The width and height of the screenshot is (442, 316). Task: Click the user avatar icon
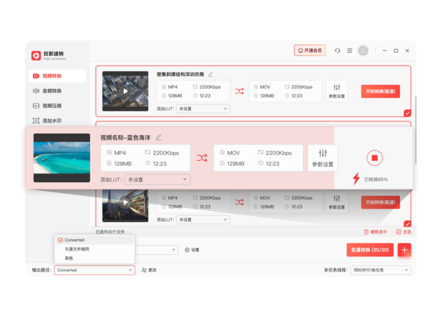363,51
